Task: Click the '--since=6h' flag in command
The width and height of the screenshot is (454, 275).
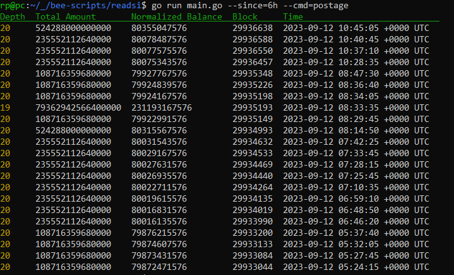Action: [253, 6]
